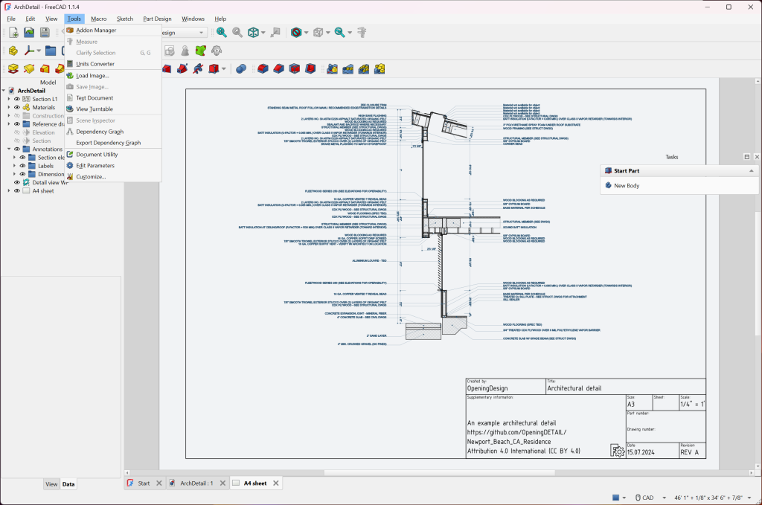This screenshot has width=762, height=505.
Task: Open Customize from the Tools menu
Action: tap(113, 177)
